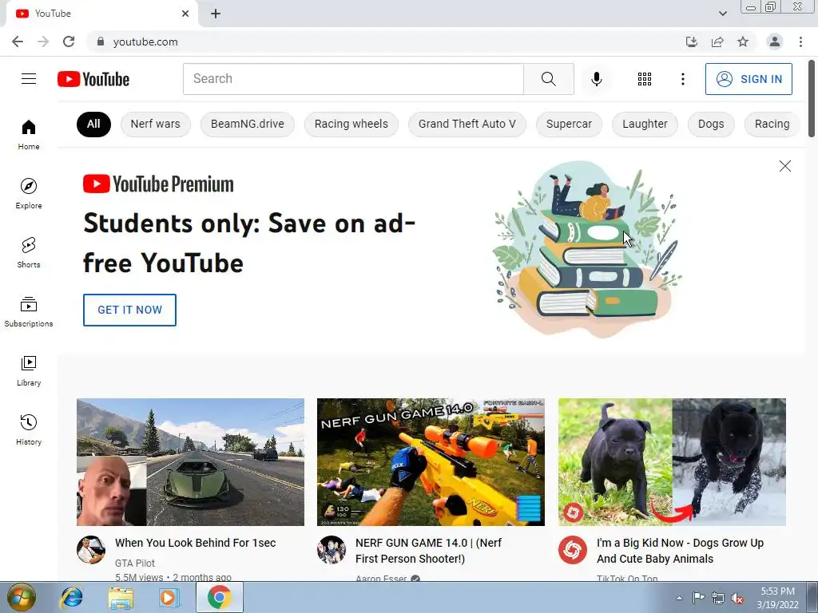Click the Aaron Esser channel avatar

(332, 549)
